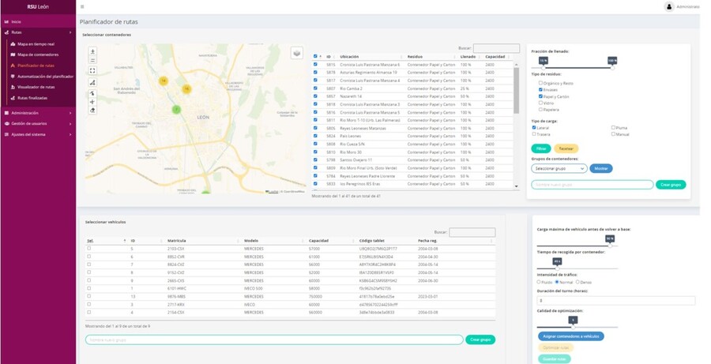
Task: Go to Visualizador de rutas page
Action: pos(36,87)
